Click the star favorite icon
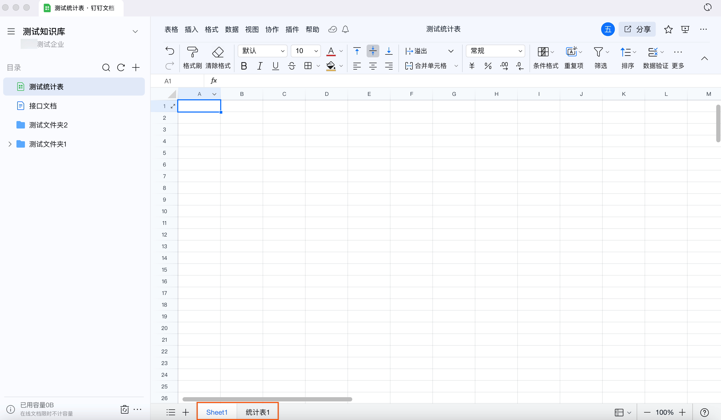 668,29
